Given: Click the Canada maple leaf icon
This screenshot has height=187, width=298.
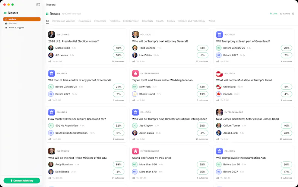Looking at the screenshot, I should [219, 94].
